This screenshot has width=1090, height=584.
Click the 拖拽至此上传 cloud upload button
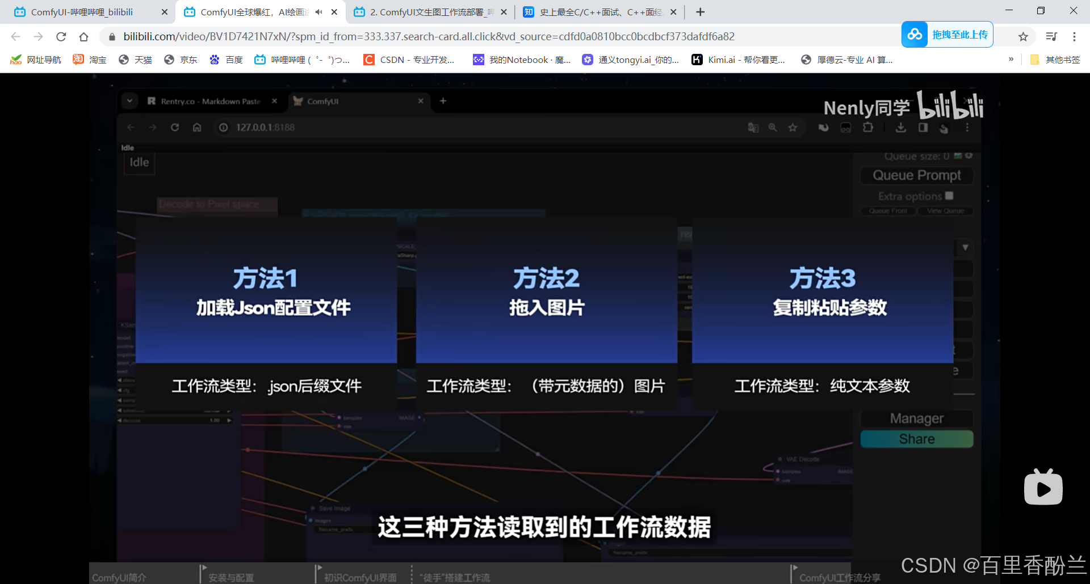pyautogui.click(x=947, y=35)
